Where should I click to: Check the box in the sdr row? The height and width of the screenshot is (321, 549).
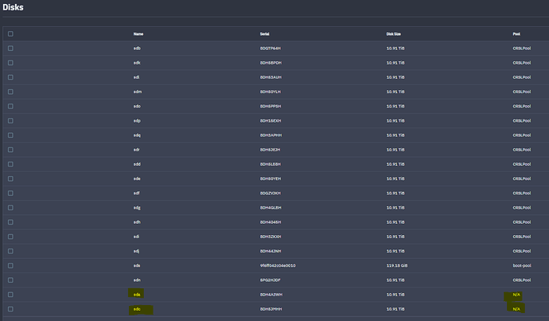tap(10, 150)
